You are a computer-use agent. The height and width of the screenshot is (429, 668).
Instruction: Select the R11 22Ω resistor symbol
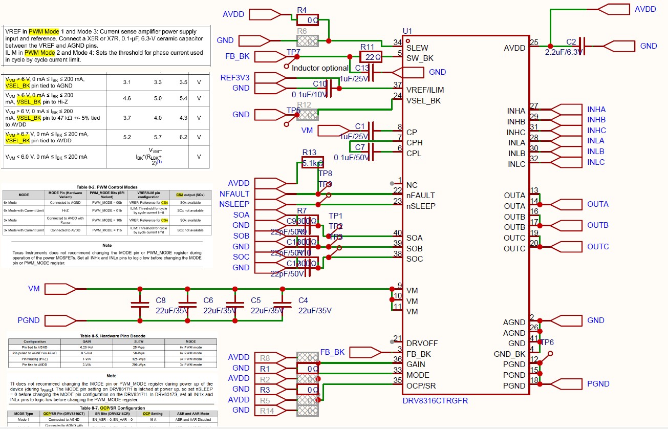pos(371,57)
